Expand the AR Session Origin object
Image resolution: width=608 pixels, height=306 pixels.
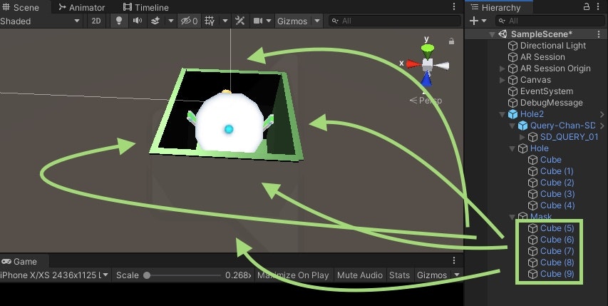click(503, 68)
